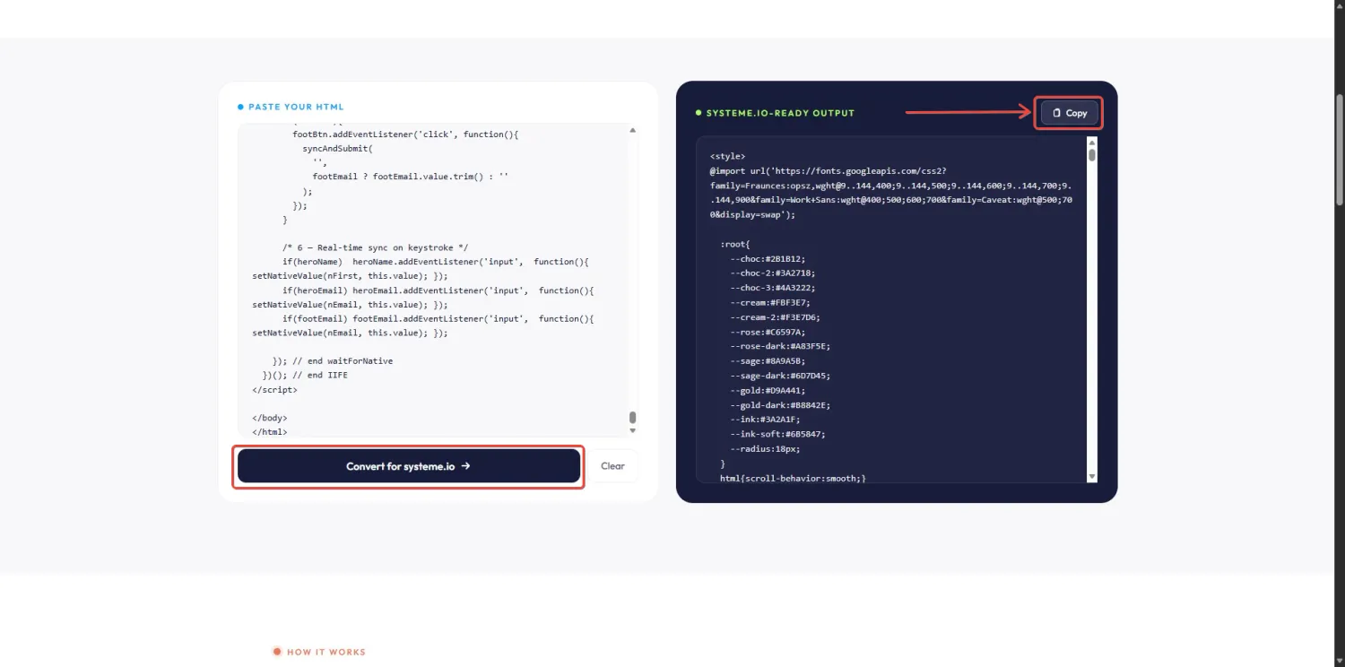This screenshot has width=1345, height=667.
Task: Click the "@import url(" line in output
Action: pos(890,193)
